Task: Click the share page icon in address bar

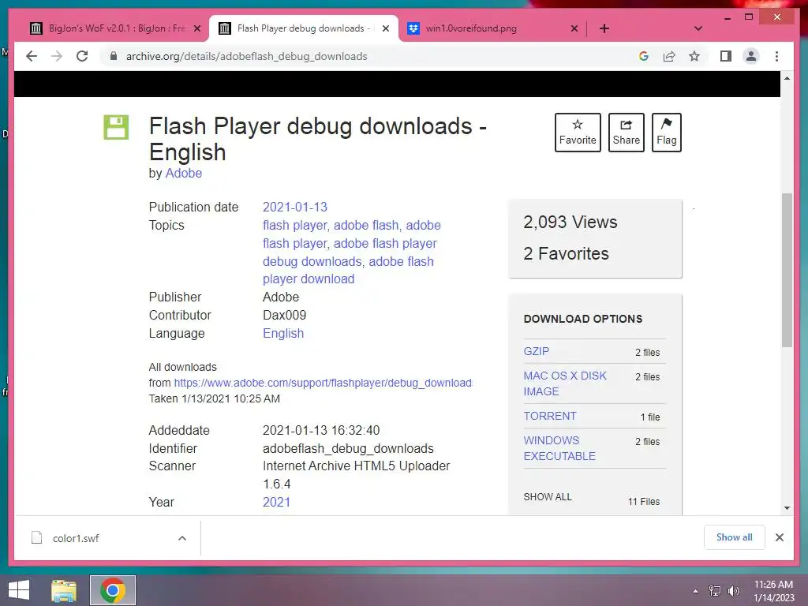Action: (669, 56)
